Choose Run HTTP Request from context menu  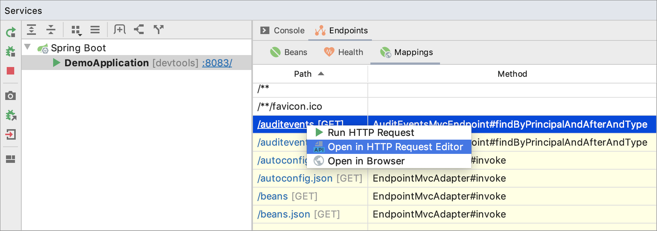(x=389, y=133)
